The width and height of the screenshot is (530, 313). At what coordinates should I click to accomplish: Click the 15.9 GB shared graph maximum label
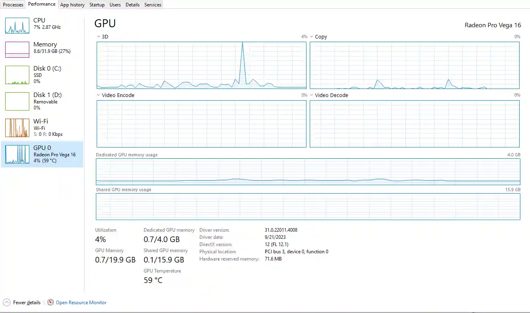513,190
